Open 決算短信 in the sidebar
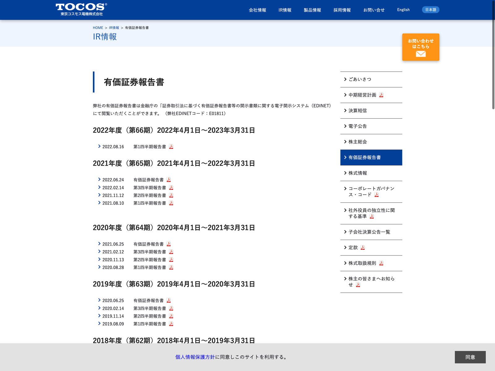495x371 pixels. tap(358, 111)
